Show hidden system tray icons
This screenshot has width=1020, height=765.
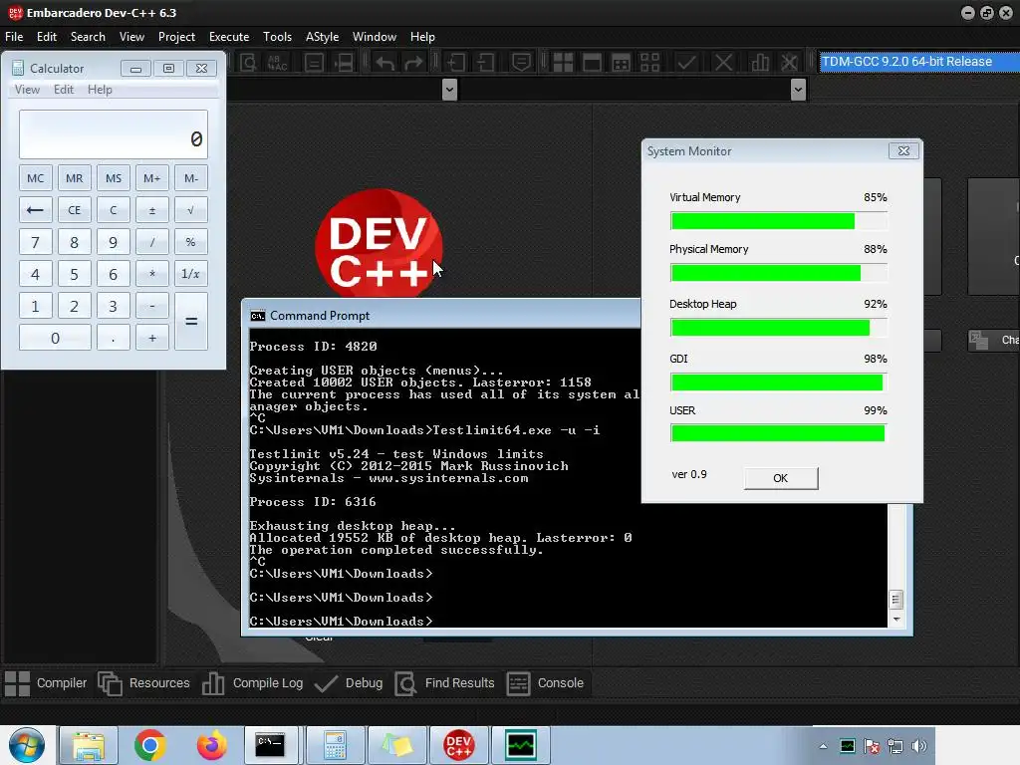tap(823, 746)
